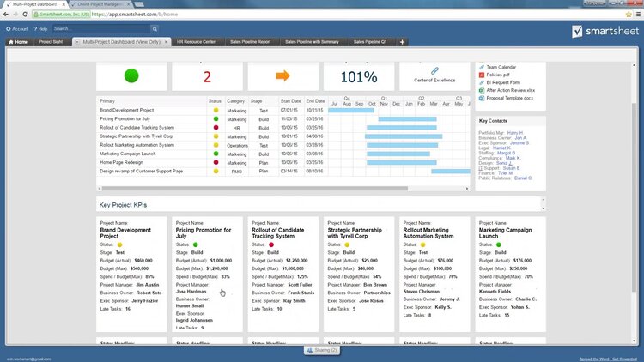
Task: Click the Gantt horizontal scrollbar thumb
Action: pyautogui.click(x=255, y=189)
